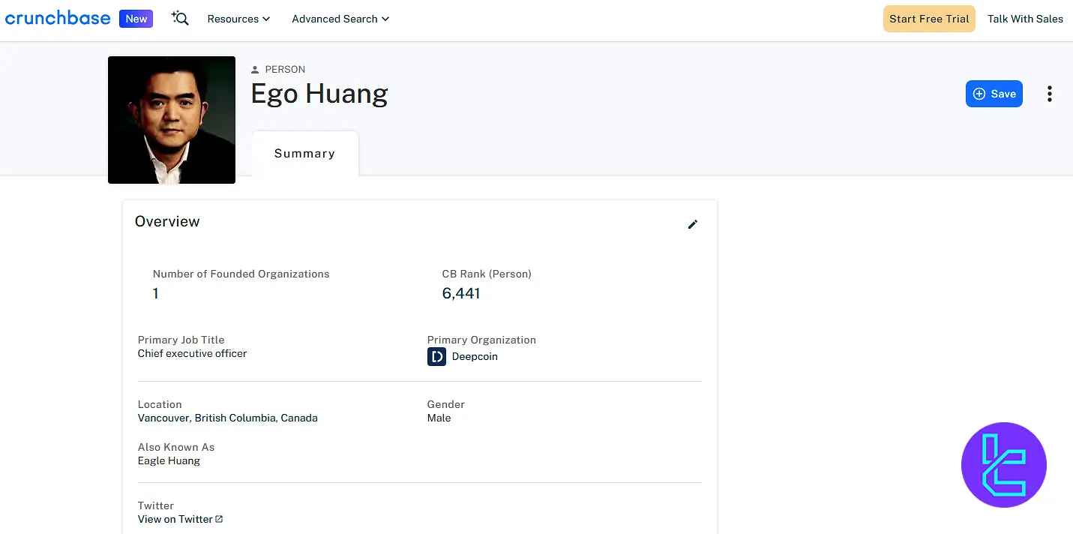1073x534 pixels.
Task: Click the Eagle Huang alias text
Action: point(169,460)
